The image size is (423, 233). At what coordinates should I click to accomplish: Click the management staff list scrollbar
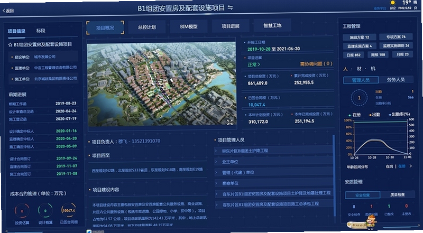coord(334,175)
